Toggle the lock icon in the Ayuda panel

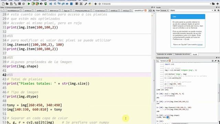215,10
